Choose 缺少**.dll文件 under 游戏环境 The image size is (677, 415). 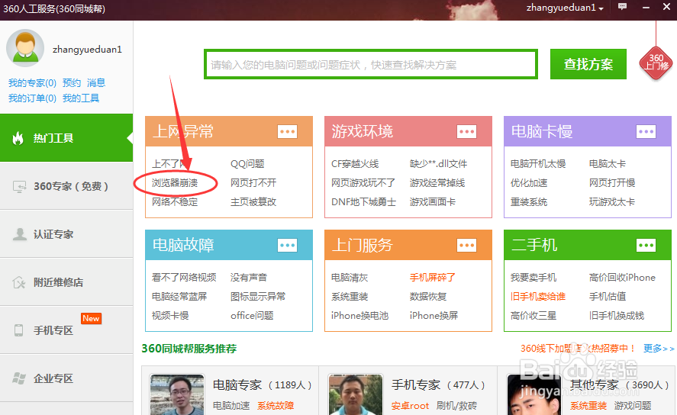[438, 164]
